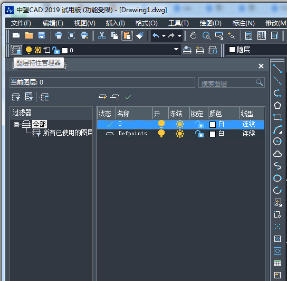Activate the Pan hand tool
Image resolution: width=287 pixels, height=281 pixels.
pyautogui.click(x=193, y=35)
